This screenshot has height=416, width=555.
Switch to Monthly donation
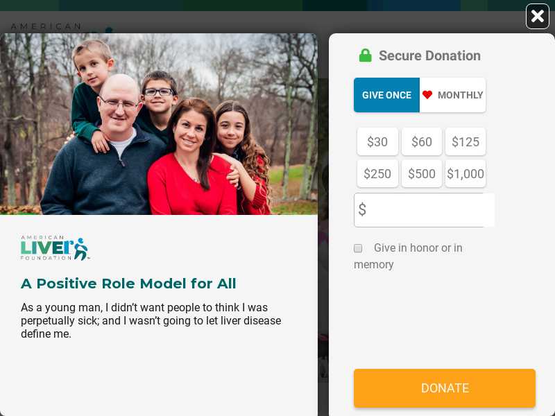point(453,95)
